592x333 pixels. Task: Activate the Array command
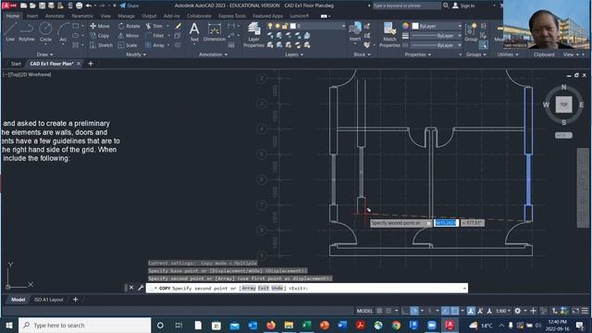tap(154, 45)
